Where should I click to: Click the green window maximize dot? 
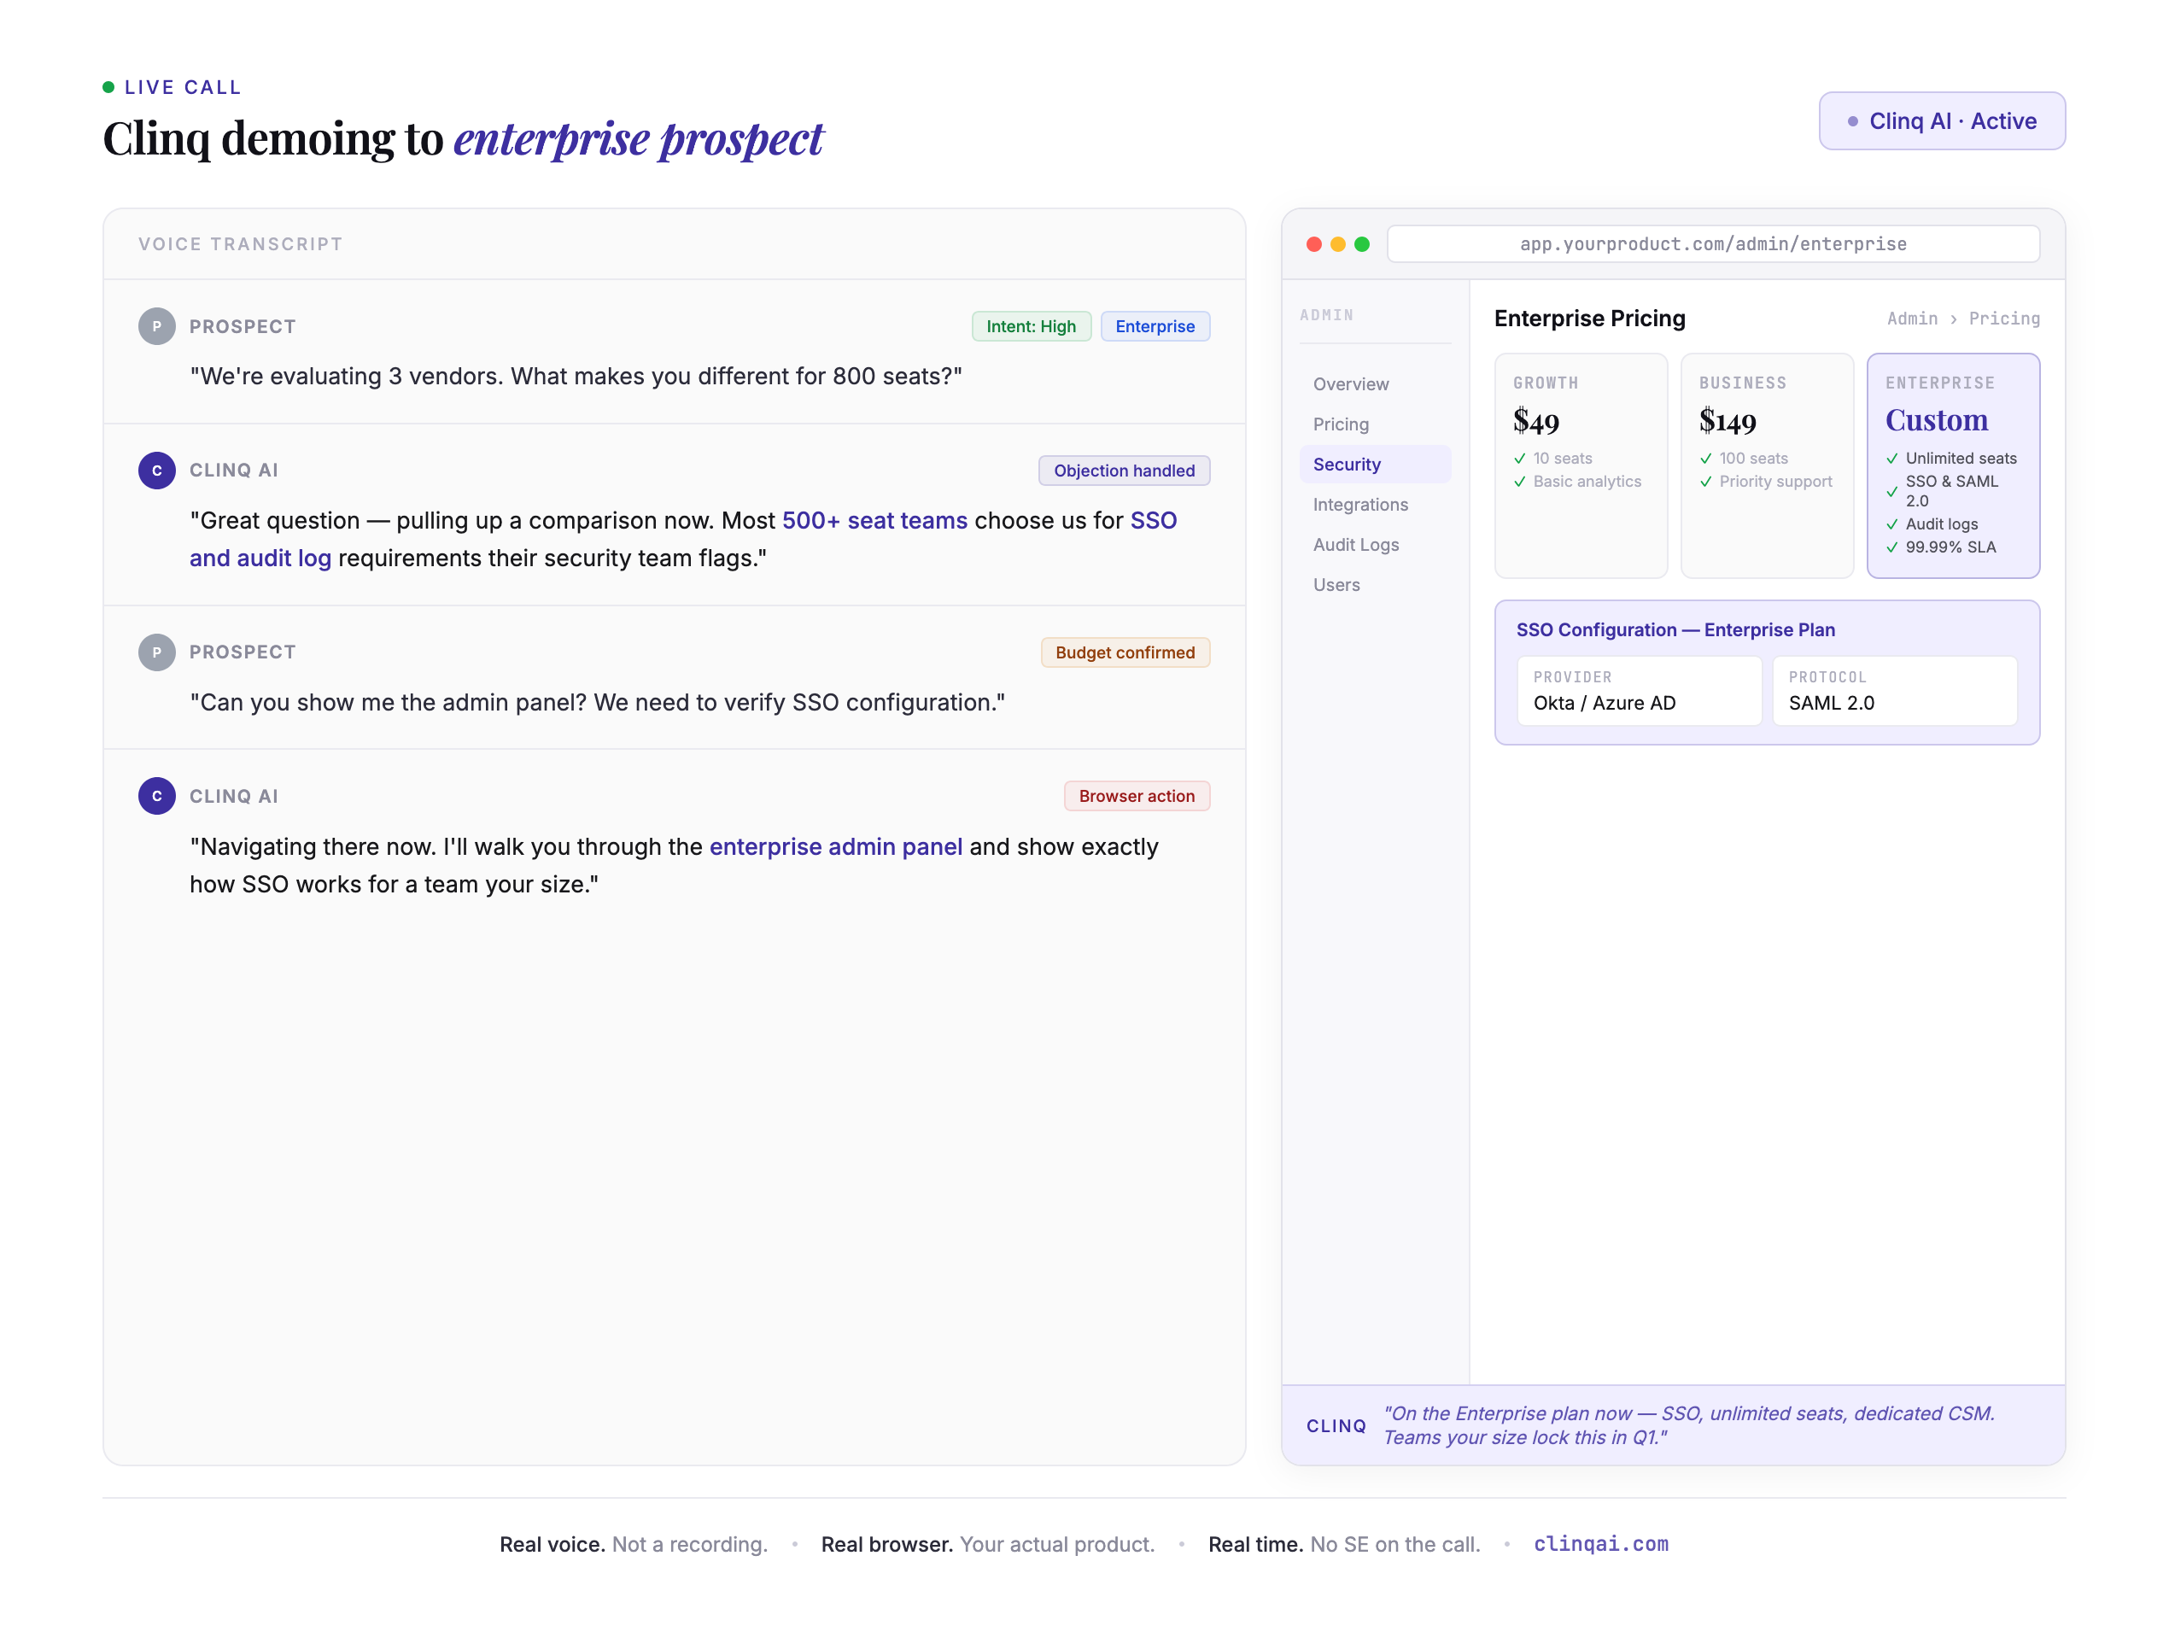(1362, 244)
